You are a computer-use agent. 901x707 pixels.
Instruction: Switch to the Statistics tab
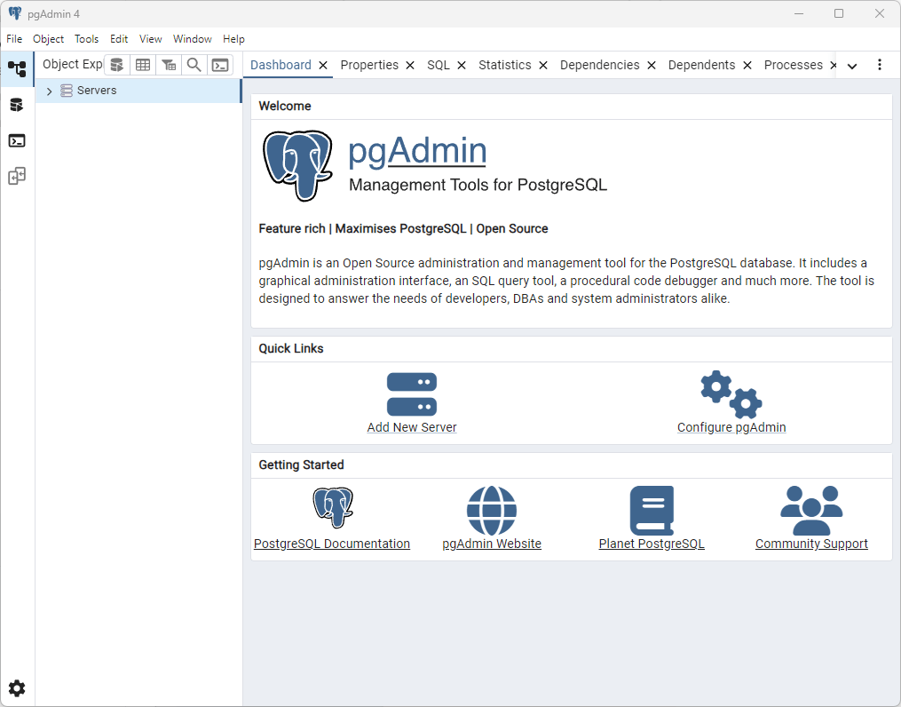click(504, 65)
